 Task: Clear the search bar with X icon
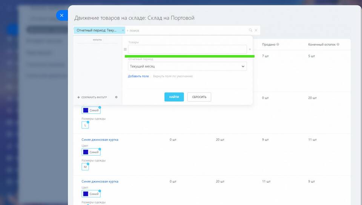(256, 30)
